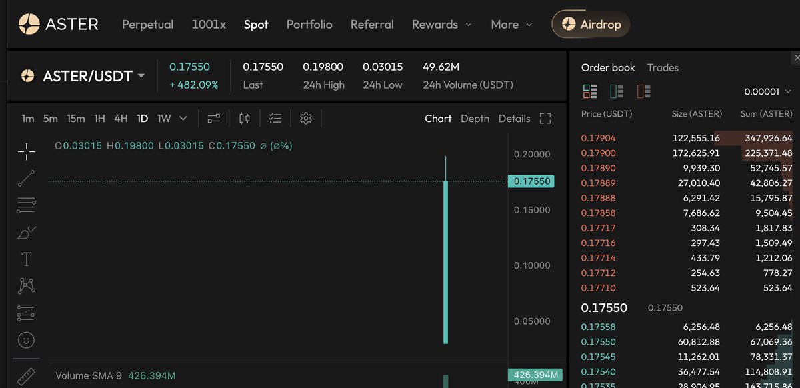Screen dimensions: 800x388
Task: Click the ask price 0.17710
Action: pos(598,288)
